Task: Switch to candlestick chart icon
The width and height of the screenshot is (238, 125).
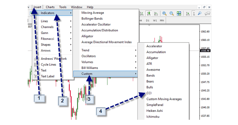Action: pos(149,14)
